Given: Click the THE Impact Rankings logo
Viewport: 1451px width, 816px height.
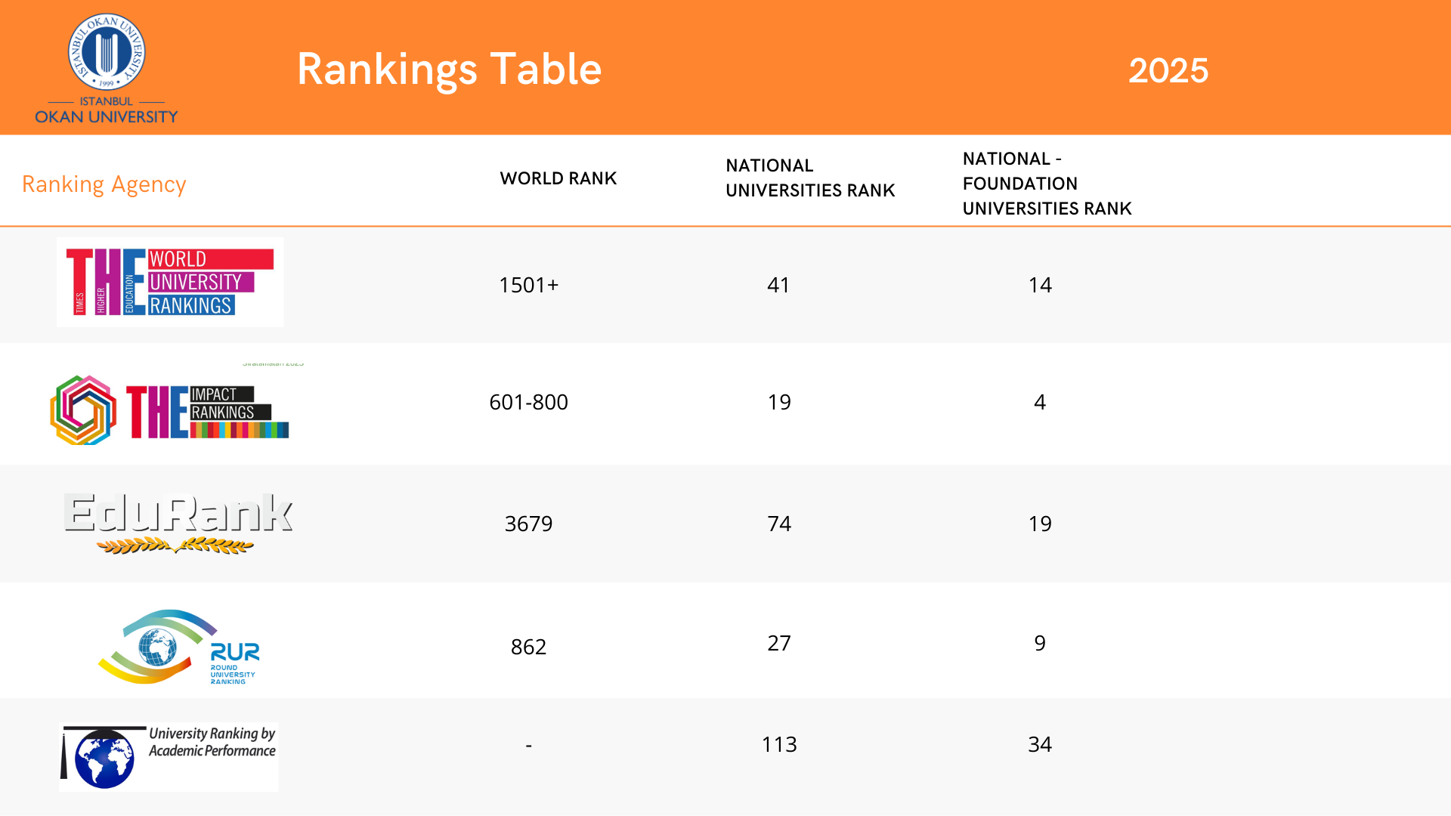Looking at the screenshot, I should point(170,410).
